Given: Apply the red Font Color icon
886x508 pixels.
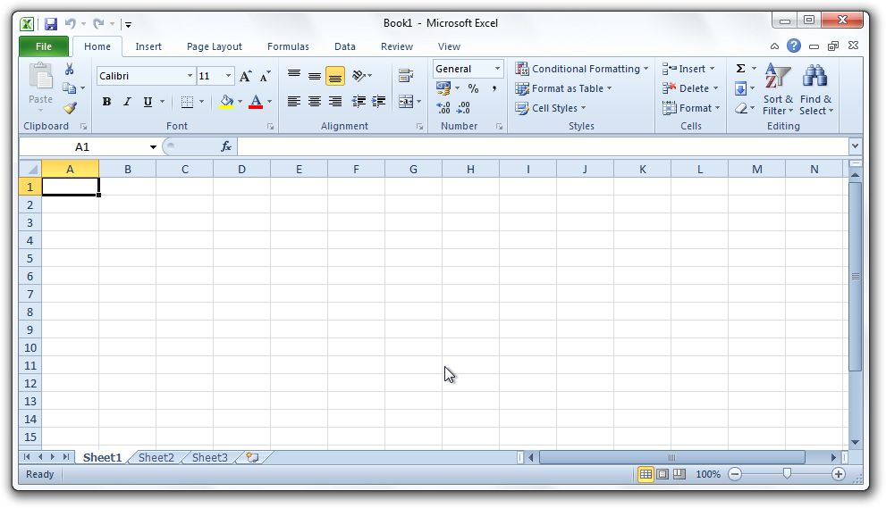Looking at the screenshot, I should click(256, 102).
